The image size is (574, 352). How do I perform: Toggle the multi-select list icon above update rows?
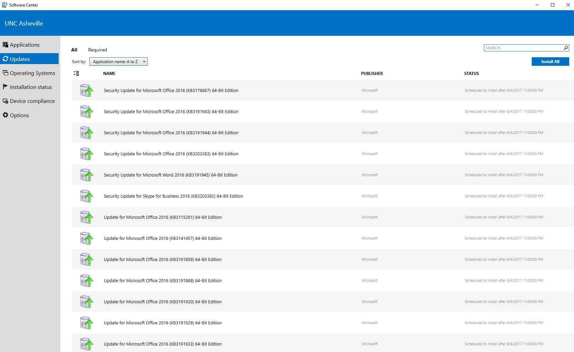(76, 73)
